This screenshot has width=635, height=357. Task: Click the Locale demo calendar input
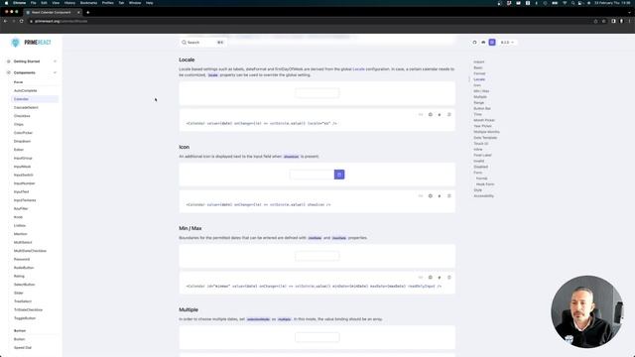click(317, 93)
